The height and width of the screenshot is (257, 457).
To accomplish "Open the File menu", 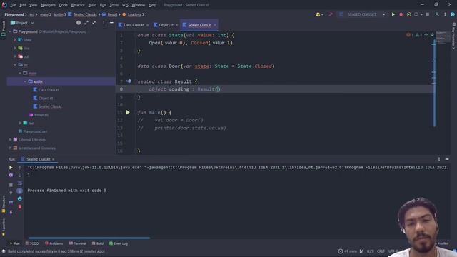I will tap(13, 5).
